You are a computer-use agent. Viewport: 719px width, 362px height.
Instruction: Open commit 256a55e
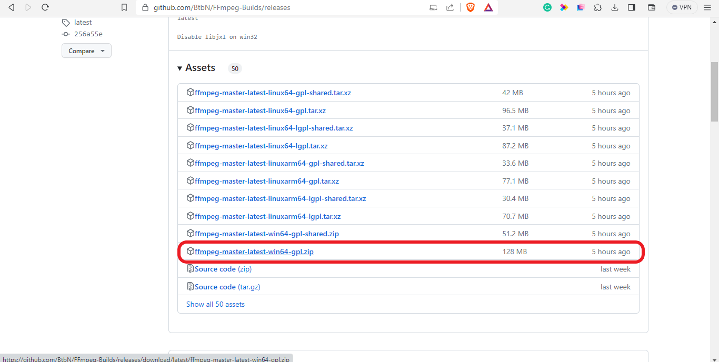pyautogui.click(x=88, y=34)
